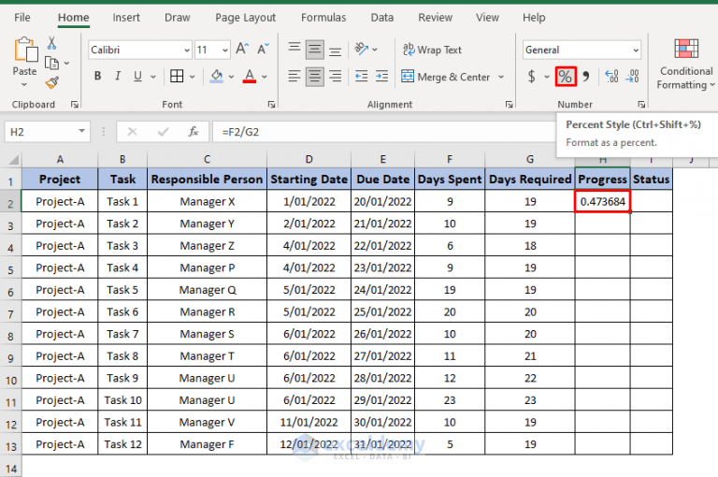
Task: Expand Font Color palette arrow
Action: coord(265,77)
